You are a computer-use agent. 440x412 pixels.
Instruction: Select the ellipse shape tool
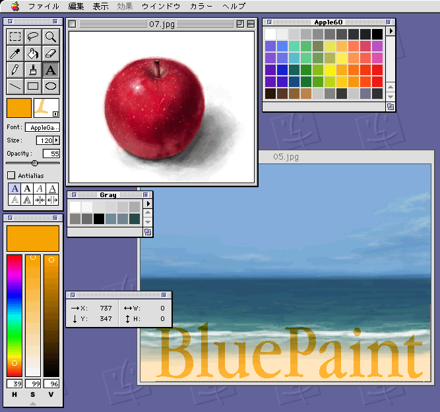[x=51, y=86]
